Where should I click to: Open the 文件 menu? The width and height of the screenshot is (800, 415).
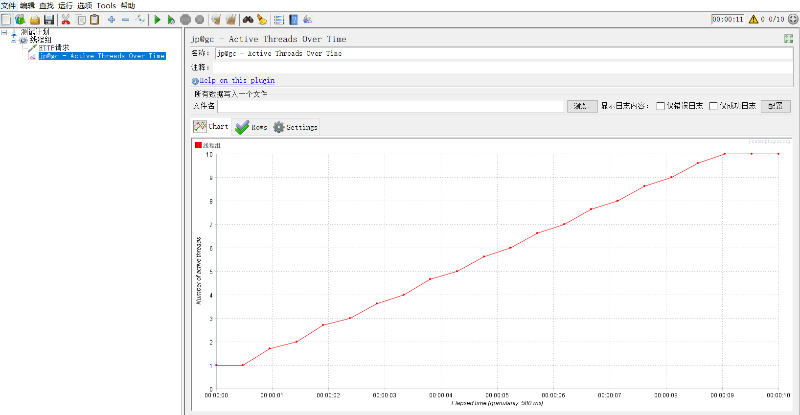click(8, 6)
